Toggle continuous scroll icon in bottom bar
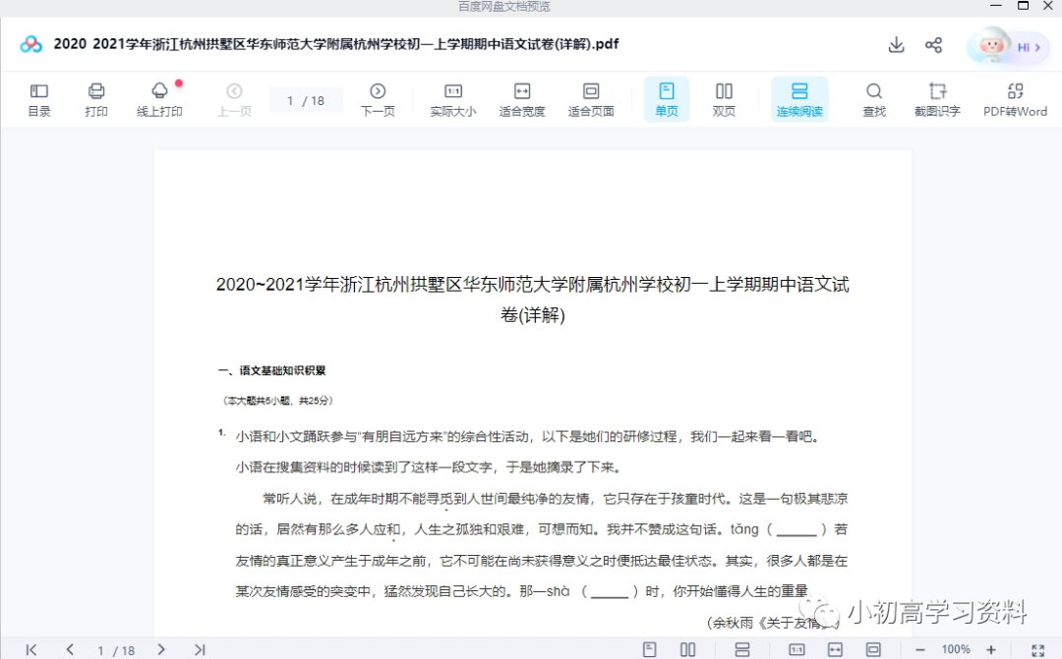This screenshot has height=659, width=1062. pos(742,649)
